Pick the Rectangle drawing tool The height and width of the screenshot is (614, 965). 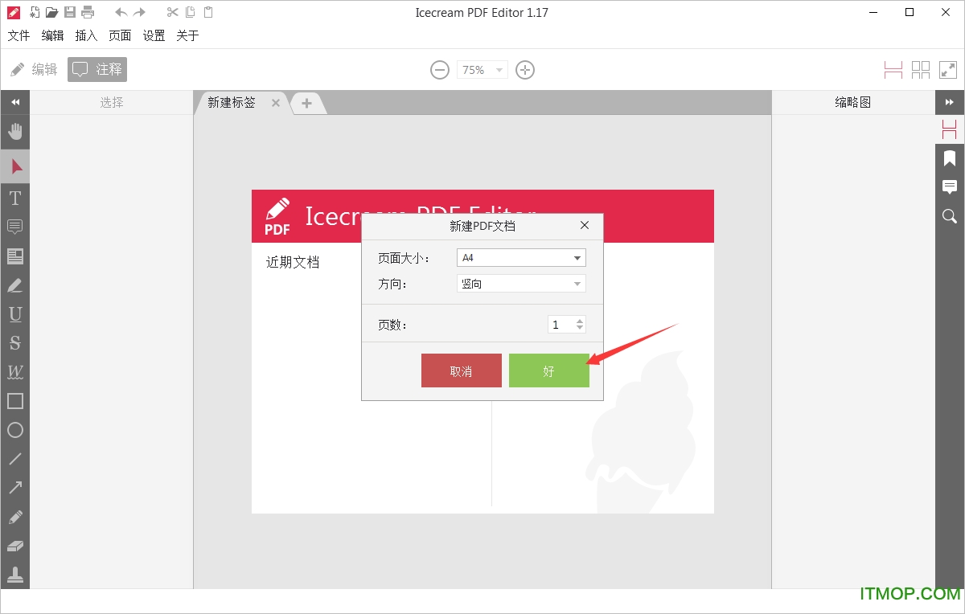(15, 400)
